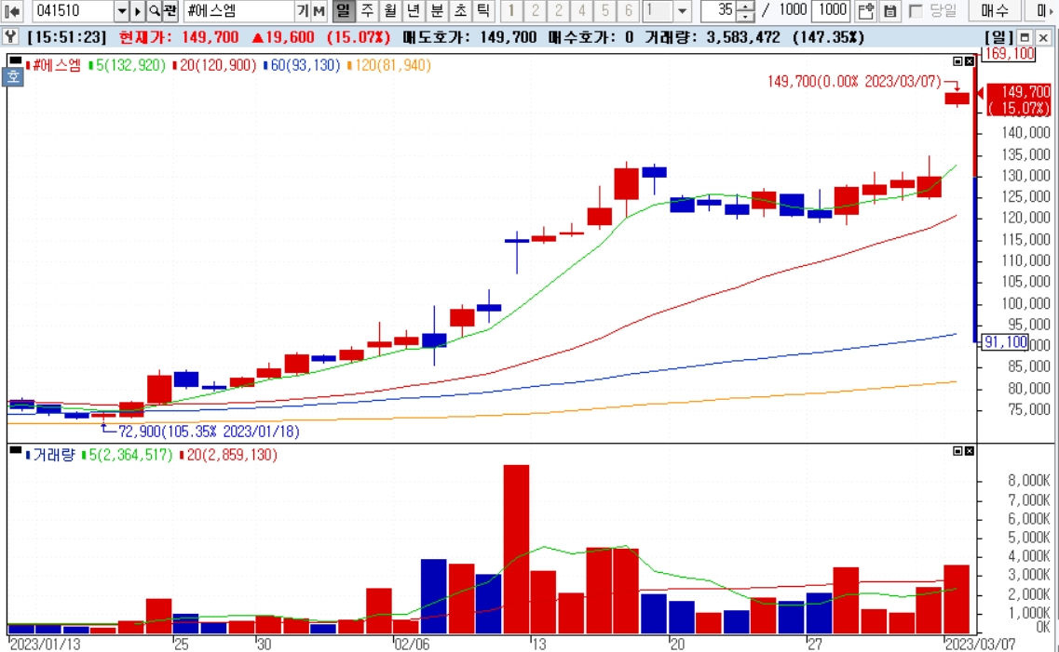Click the red 149,700 current price tag
The image size is (1059, 652).
pos(1019,100)
